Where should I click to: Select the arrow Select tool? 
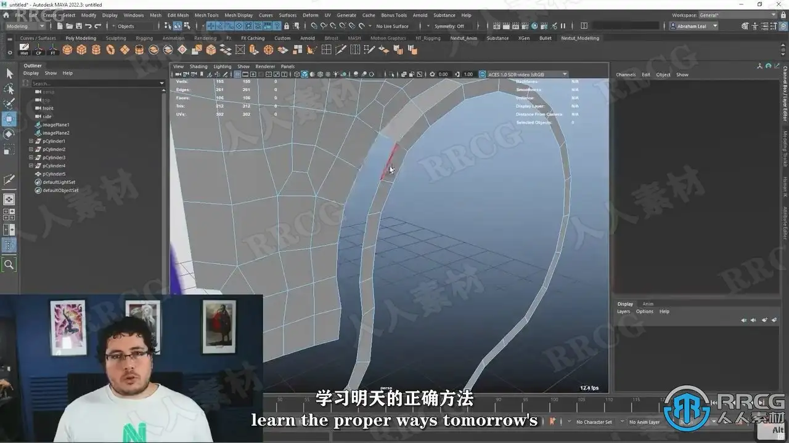point(9,74)
